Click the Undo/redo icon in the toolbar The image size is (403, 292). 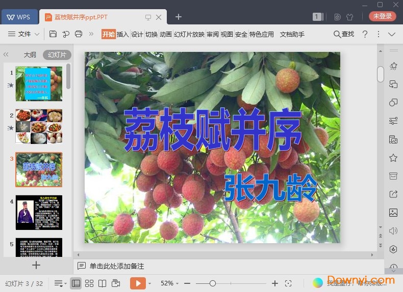coord(66,34)
